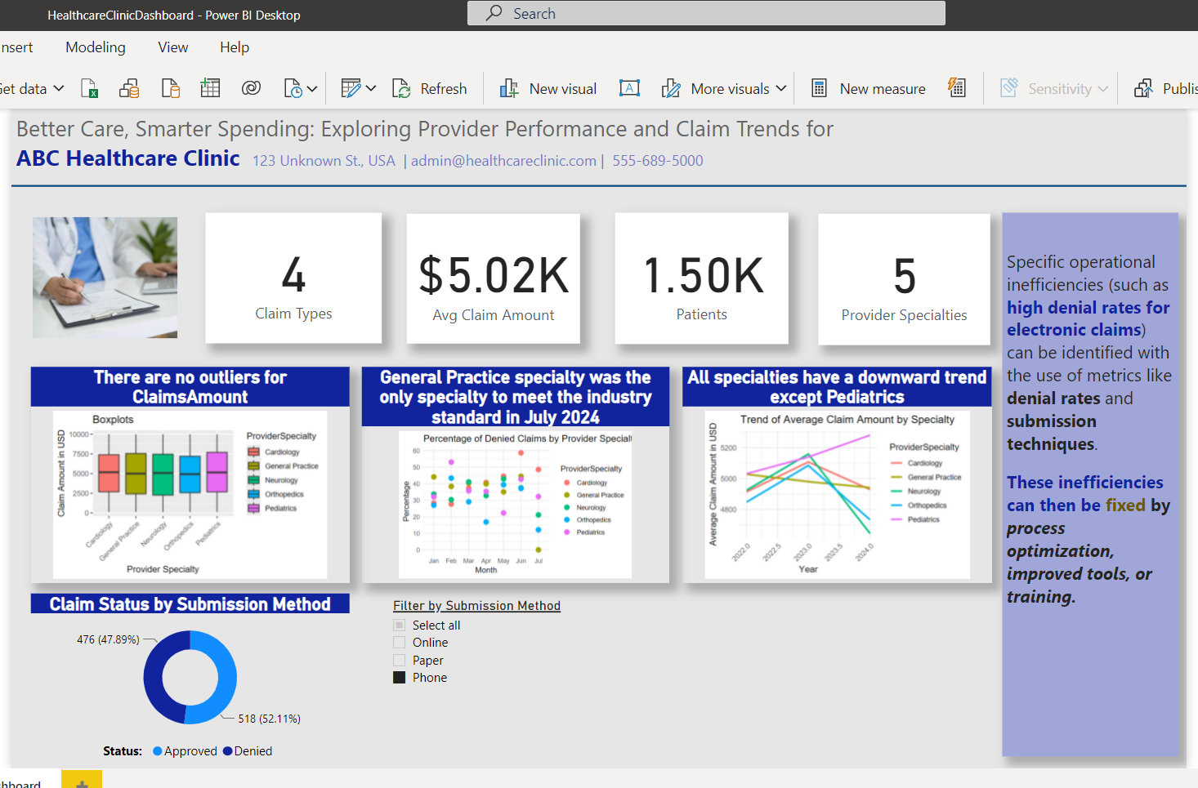Image resolution: width=1198 pixels, height=788 pixels.
Task: Click the Refresh icon
Action: 401,88
